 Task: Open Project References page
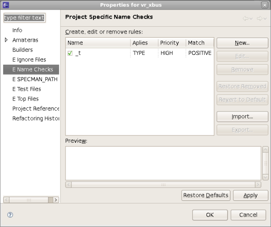pyautogui.click(x=36, y=109)
